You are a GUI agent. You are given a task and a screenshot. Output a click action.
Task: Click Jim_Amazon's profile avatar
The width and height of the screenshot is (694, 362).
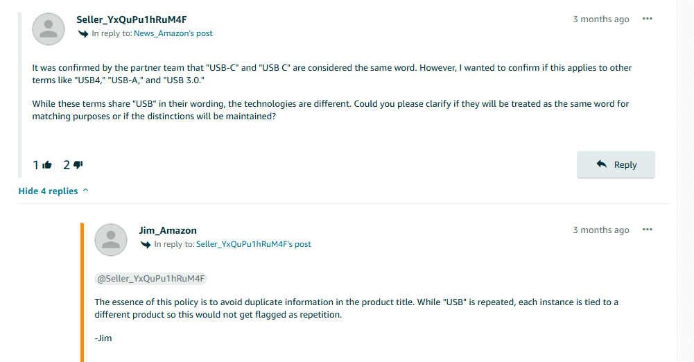point(111,240)
